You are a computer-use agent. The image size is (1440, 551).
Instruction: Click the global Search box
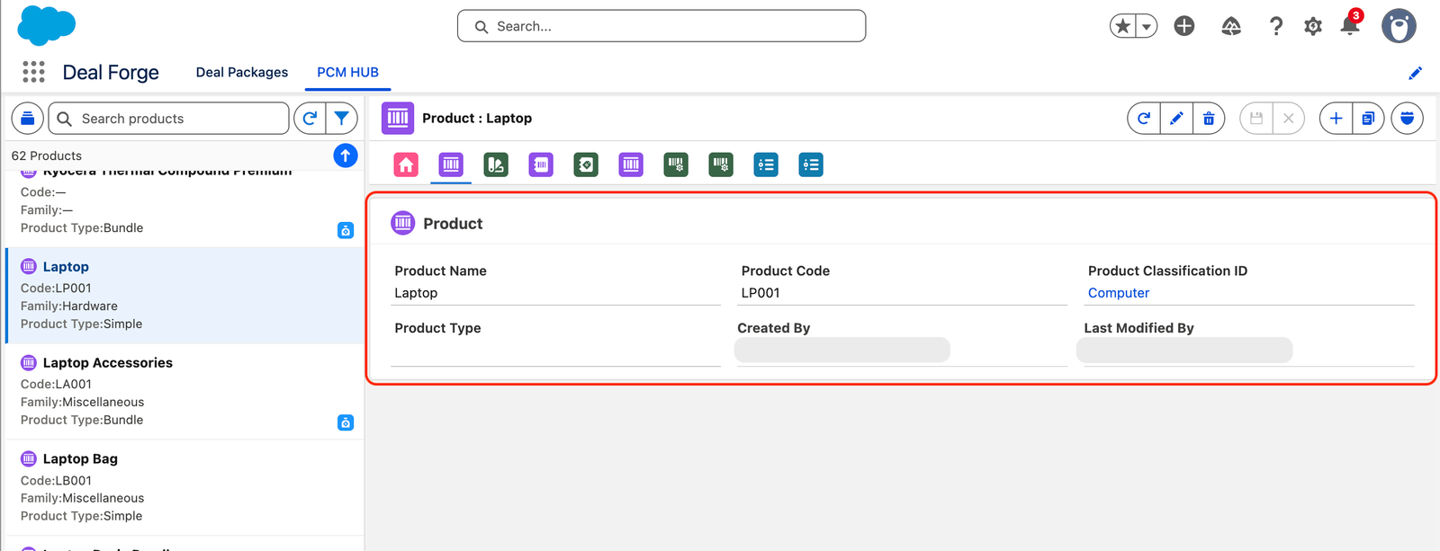tap(661, 26)
